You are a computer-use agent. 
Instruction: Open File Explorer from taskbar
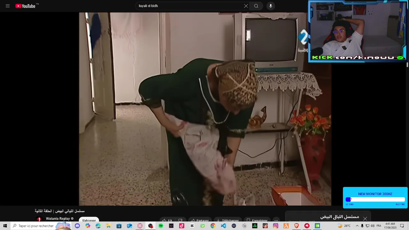108,226
